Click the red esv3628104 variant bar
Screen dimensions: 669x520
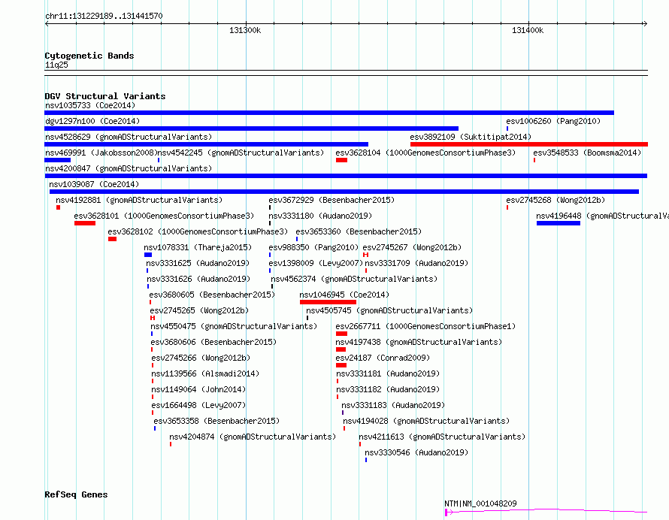[x=341, y=160]
